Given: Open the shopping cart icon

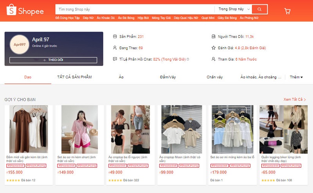Looking at the screenshot, I should (287, 11).
